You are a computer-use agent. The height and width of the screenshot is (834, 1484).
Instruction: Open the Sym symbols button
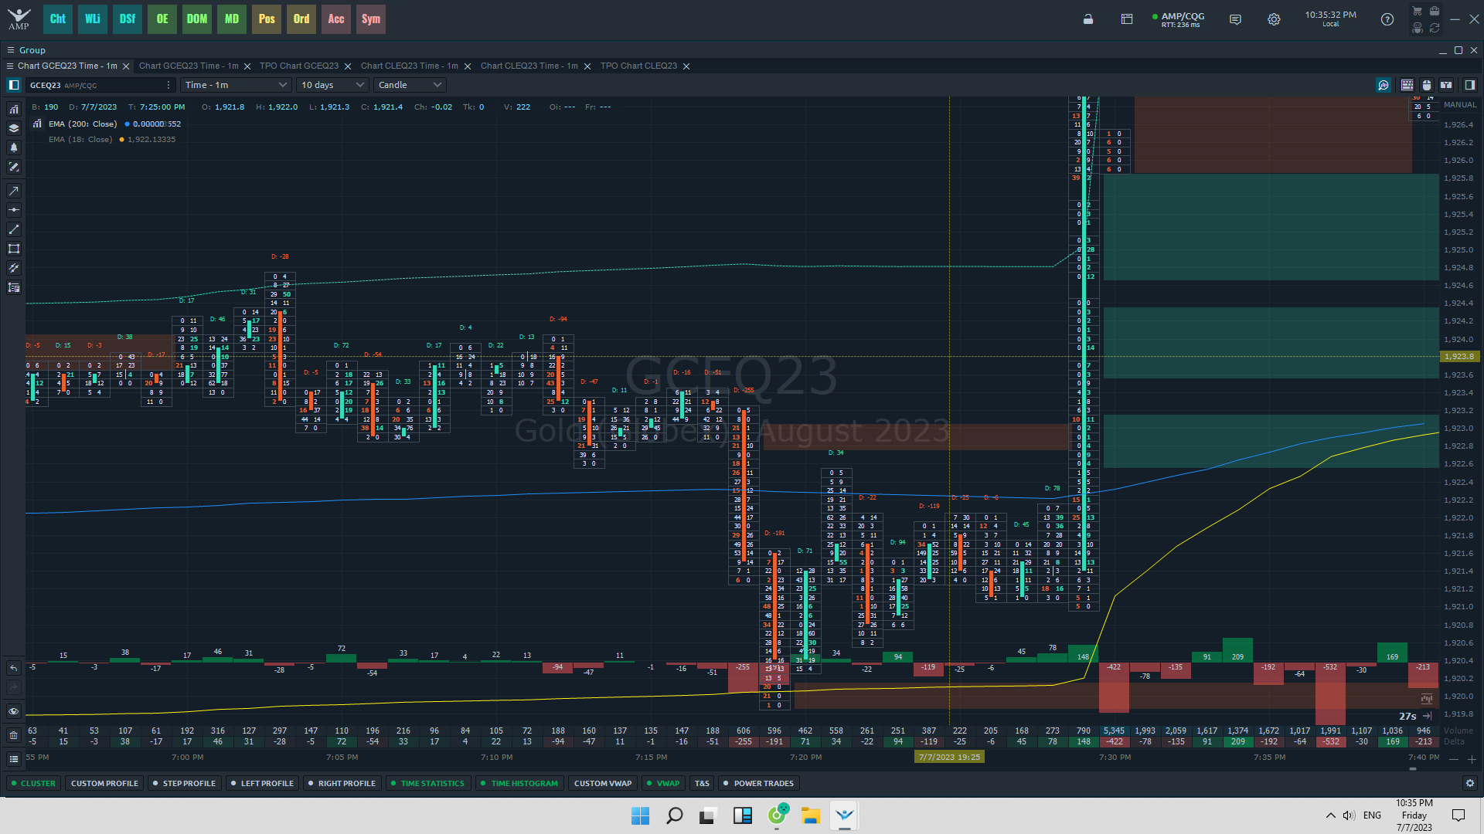tap(371, 19)
